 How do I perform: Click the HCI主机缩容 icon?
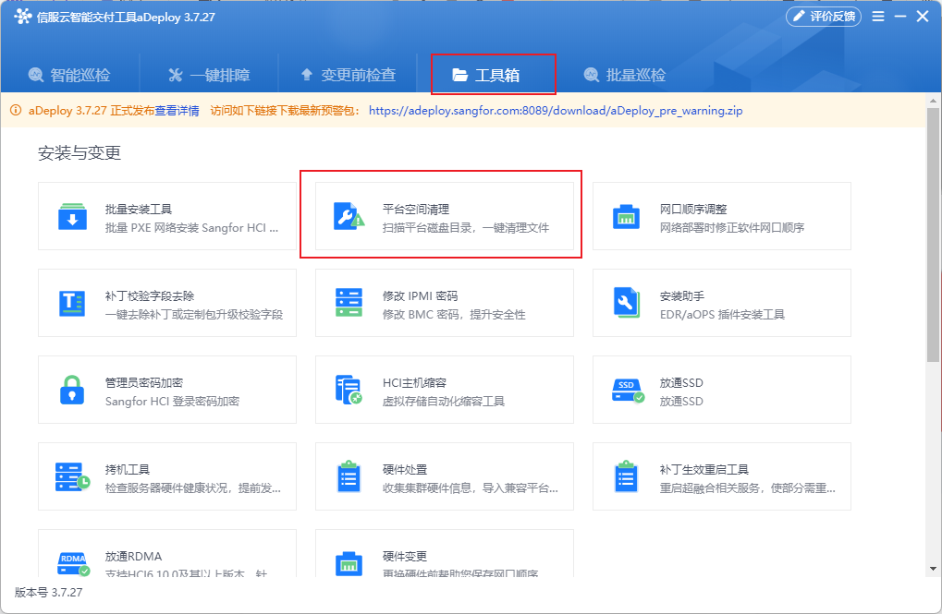click(349, 391)
